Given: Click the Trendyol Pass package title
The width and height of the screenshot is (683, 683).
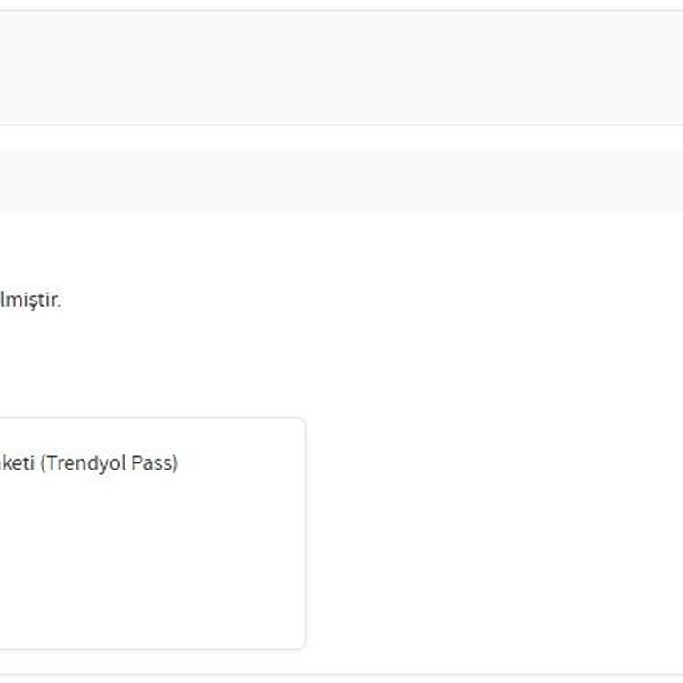Looking at the screenshot, I should 89,463.
